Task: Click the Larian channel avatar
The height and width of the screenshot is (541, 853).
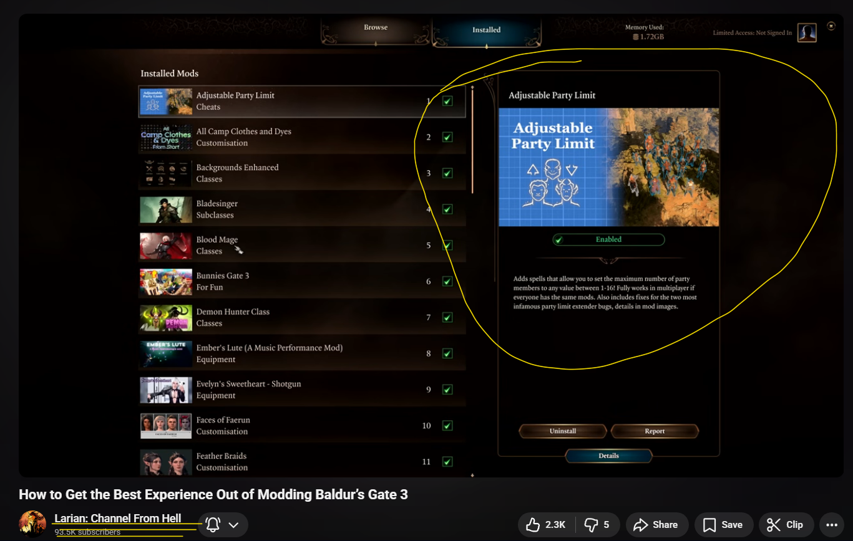Action: point(32,524)
